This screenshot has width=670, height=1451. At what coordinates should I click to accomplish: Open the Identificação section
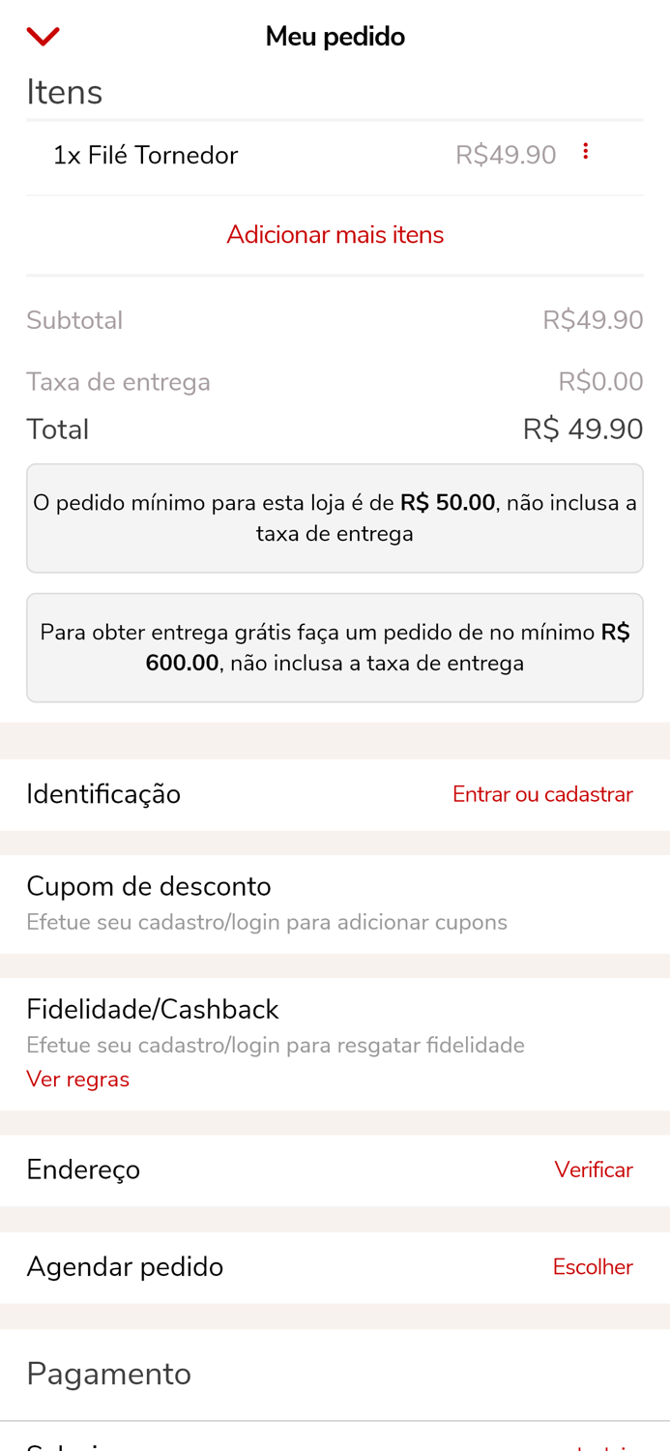click(103, 793)
